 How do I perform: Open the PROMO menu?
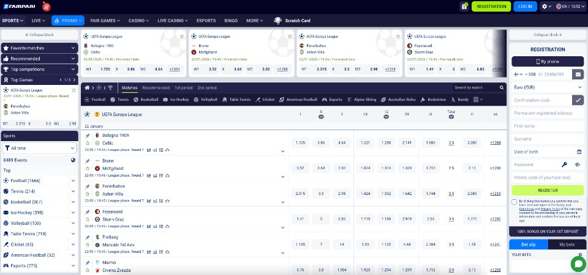point(68,21)
